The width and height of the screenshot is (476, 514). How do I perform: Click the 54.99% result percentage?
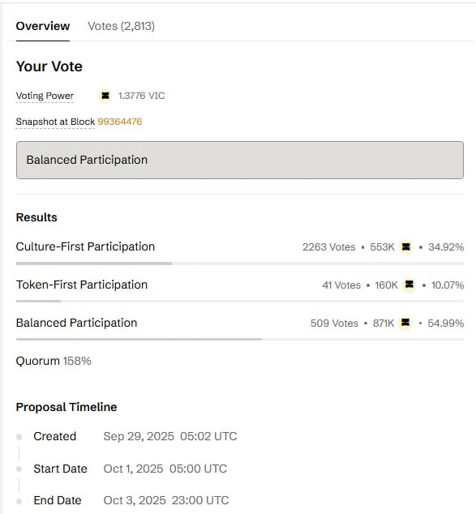[x=445, y=323]
